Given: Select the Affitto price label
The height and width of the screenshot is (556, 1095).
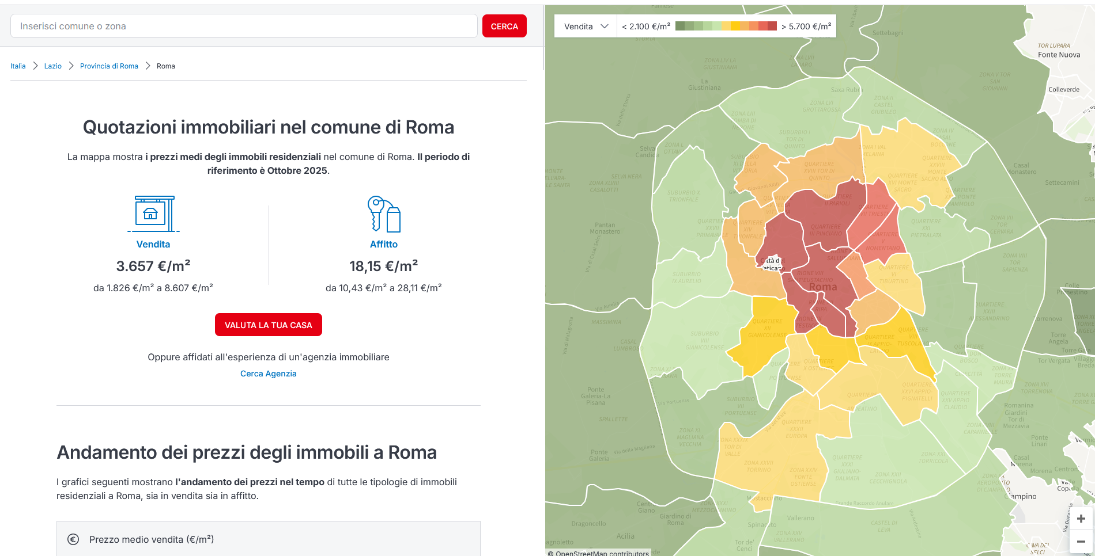Looking at the screenshot, I should (x=384, y=244).
